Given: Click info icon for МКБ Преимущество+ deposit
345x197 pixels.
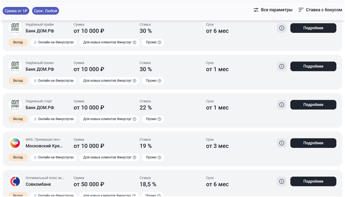Looking at the screenshot, I should 282,143.
